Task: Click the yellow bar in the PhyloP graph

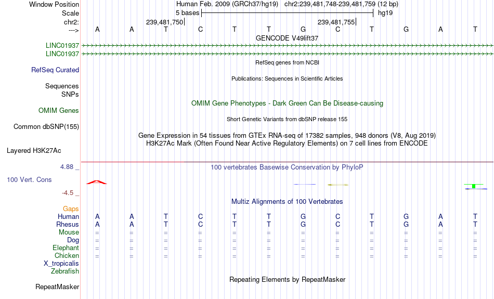Action: click(x=338, y=185)
